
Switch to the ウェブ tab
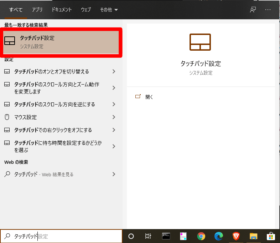(x=86, y=10)
